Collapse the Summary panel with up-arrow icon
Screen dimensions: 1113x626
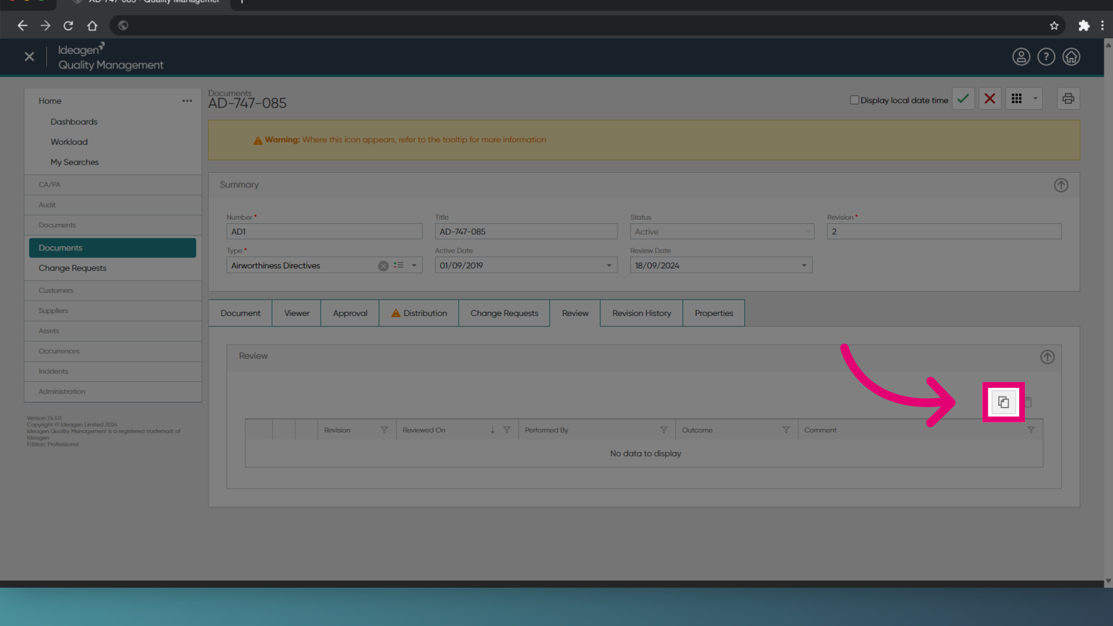coord(1061,185)
